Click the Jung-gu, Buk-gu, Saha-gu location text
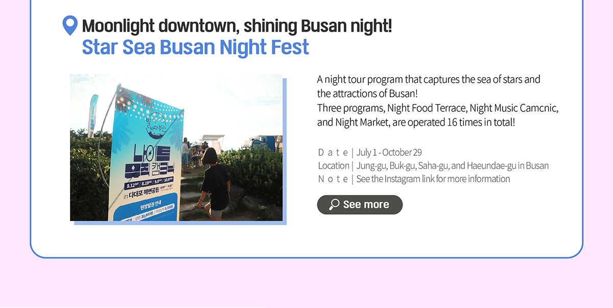The image size is (613, 308). tap(453, 165)
